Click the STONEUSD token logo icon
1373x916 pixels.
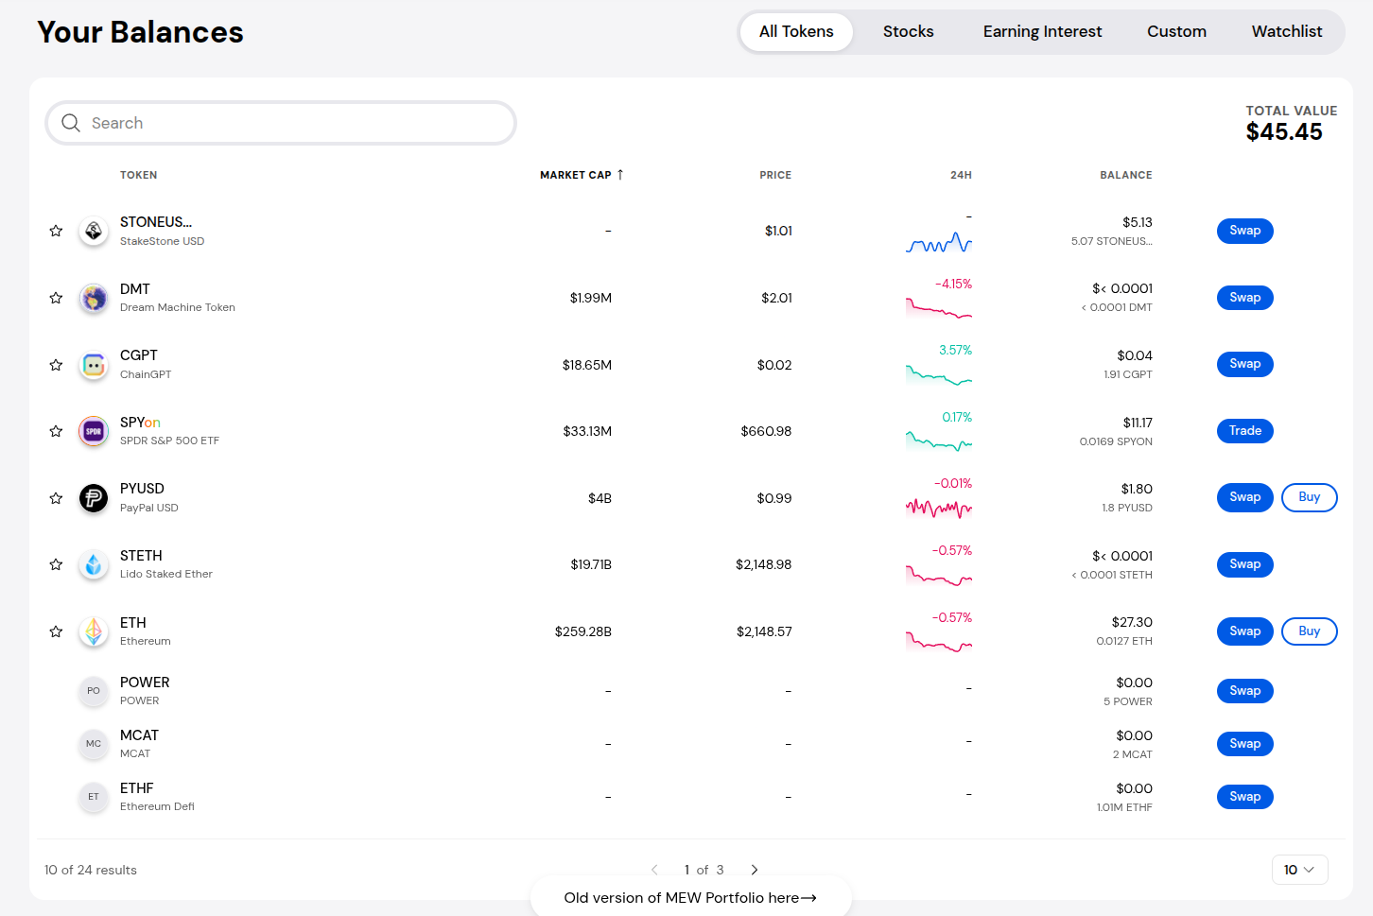point(94,231)
